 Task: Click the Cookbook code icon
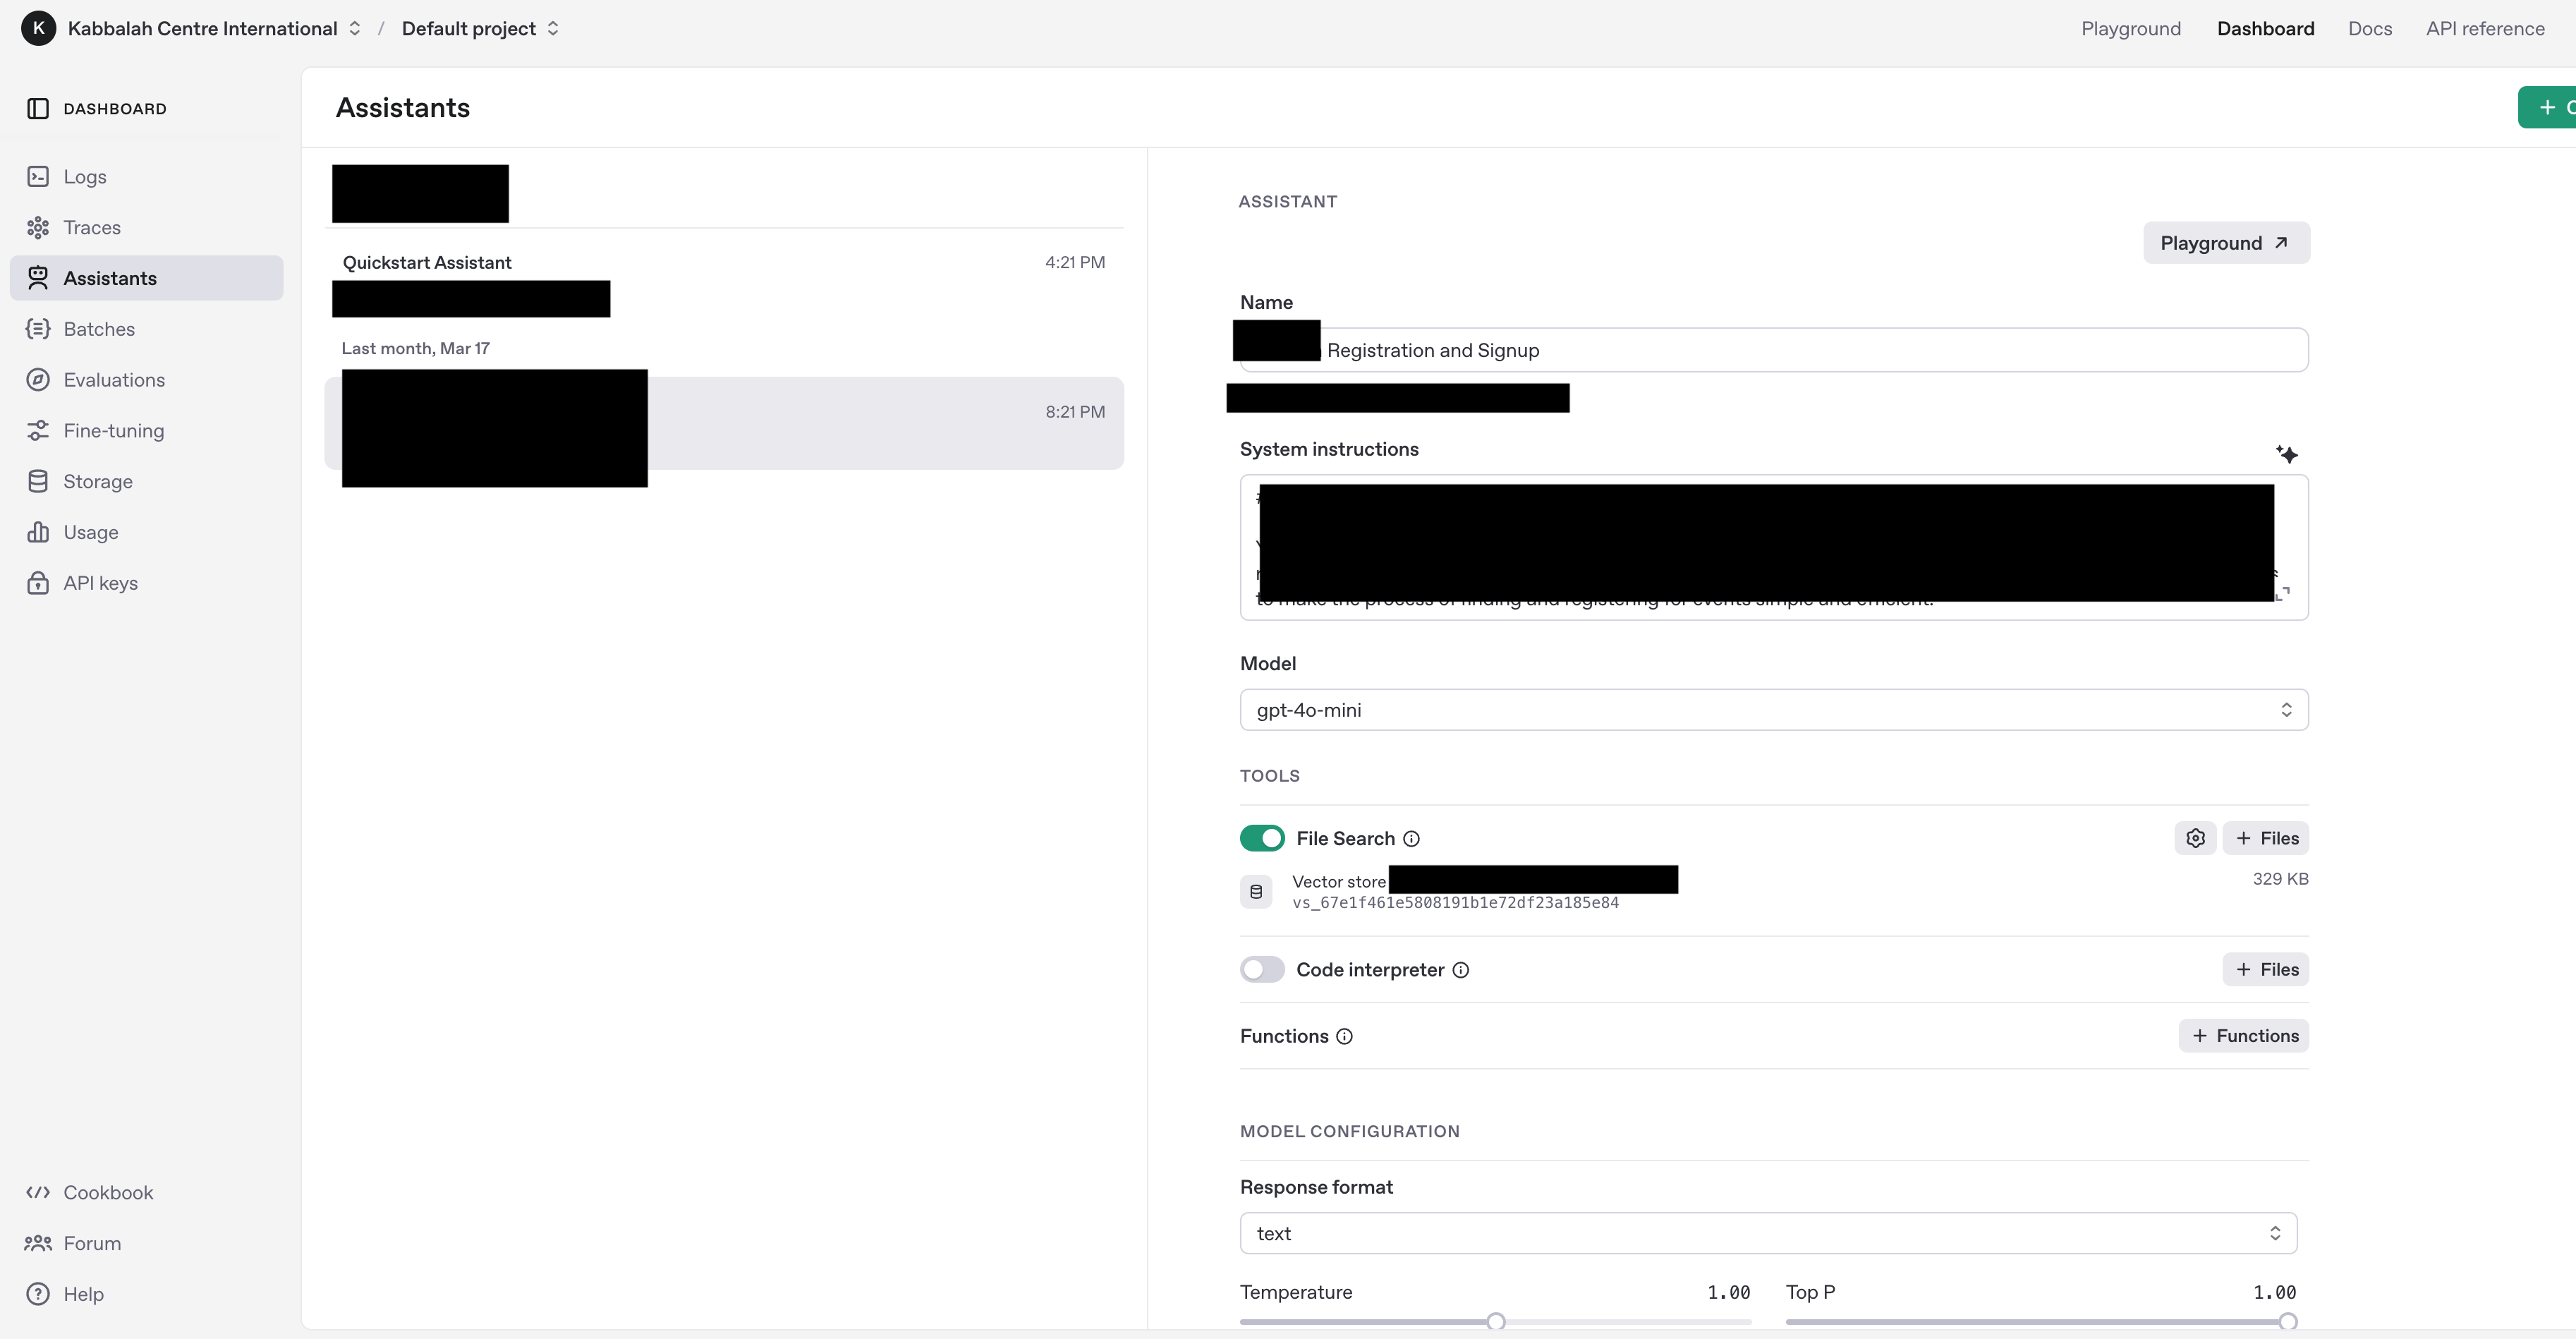[x=38, y=1192]
